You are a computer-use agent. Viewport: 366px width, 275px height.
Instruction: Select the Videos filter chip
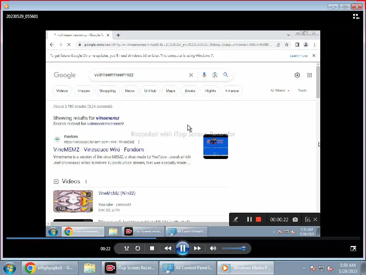[62, 91]
